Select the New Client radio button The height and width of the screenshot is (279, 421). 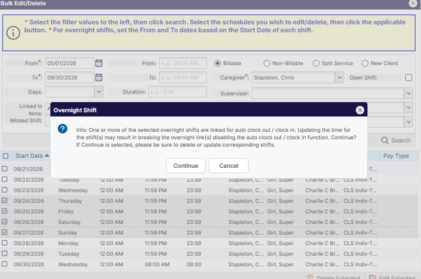point(365,63)
